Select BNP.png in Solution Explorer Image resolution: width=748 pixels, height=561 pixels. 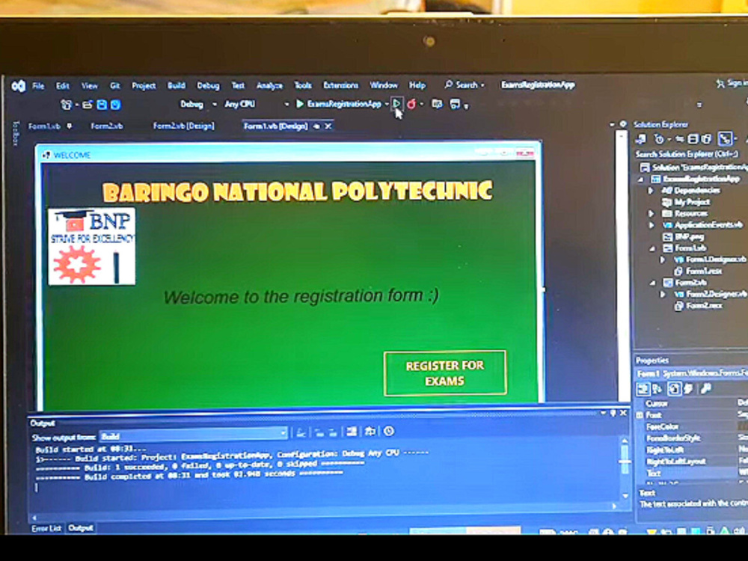pos(690,236)
